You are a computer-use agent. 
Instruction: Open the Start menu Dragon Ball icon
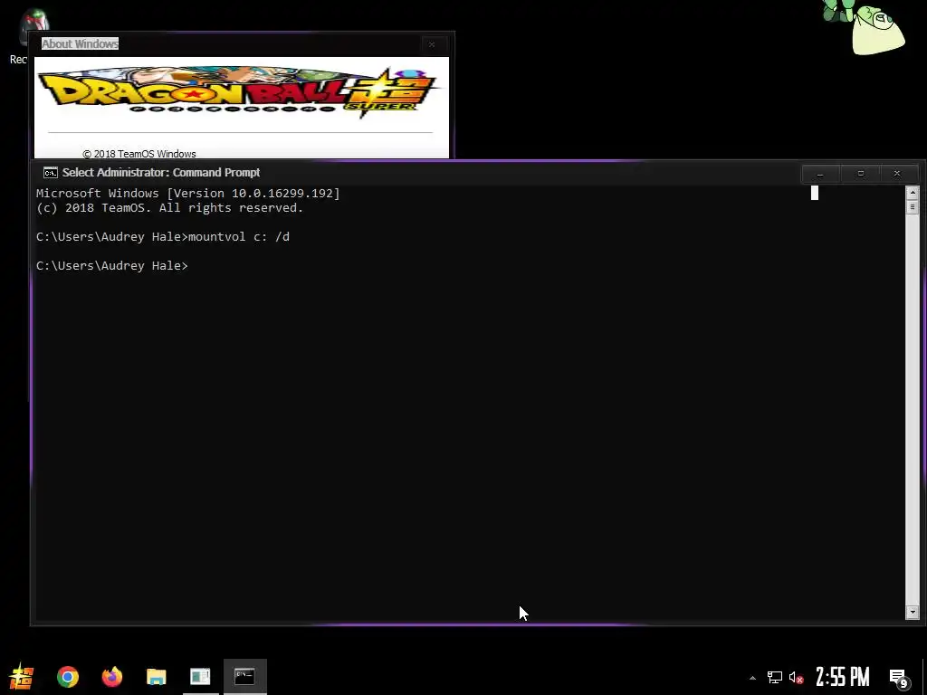click(x=22, y=677)
